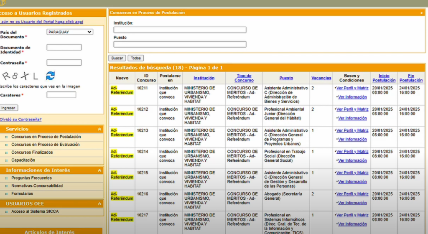Open Ver Perfil y Matriz for concurso 10214
The height and width of the screenshot is (234, 428).
[x=352, y=152]
